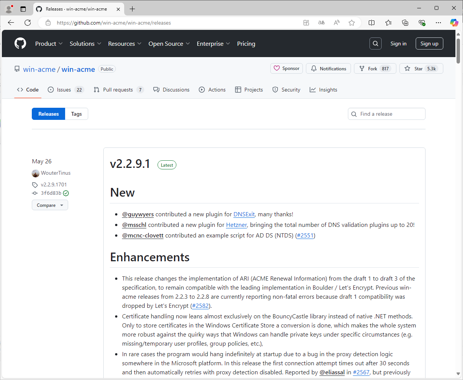Click WouterTinus avatar image
Screen dimensions: 463x380
click(36, 173)
